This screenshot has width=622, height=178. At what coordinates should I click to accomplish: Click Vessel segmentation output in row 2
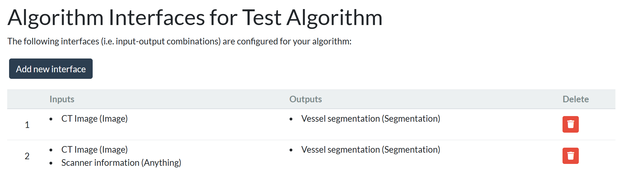pos(371,150)
